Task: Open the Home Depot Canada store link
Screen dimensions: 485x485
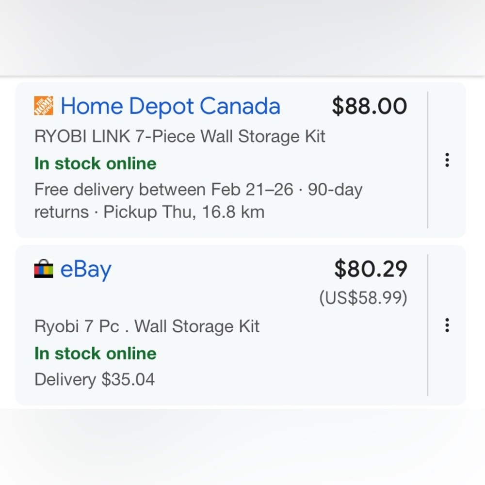Action: [x=170, y=106]
